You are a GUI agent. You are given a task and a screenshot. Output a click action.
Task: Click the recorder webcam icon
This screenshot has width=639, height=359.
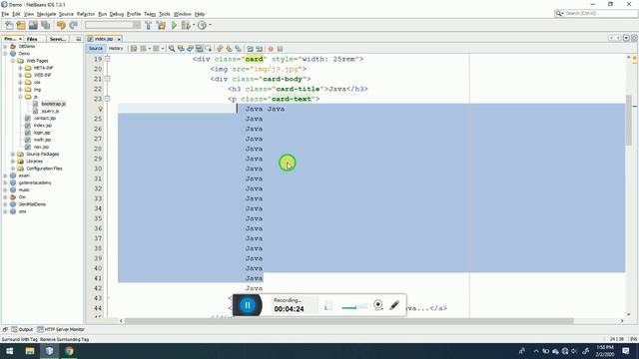click(x=377, y=305)
